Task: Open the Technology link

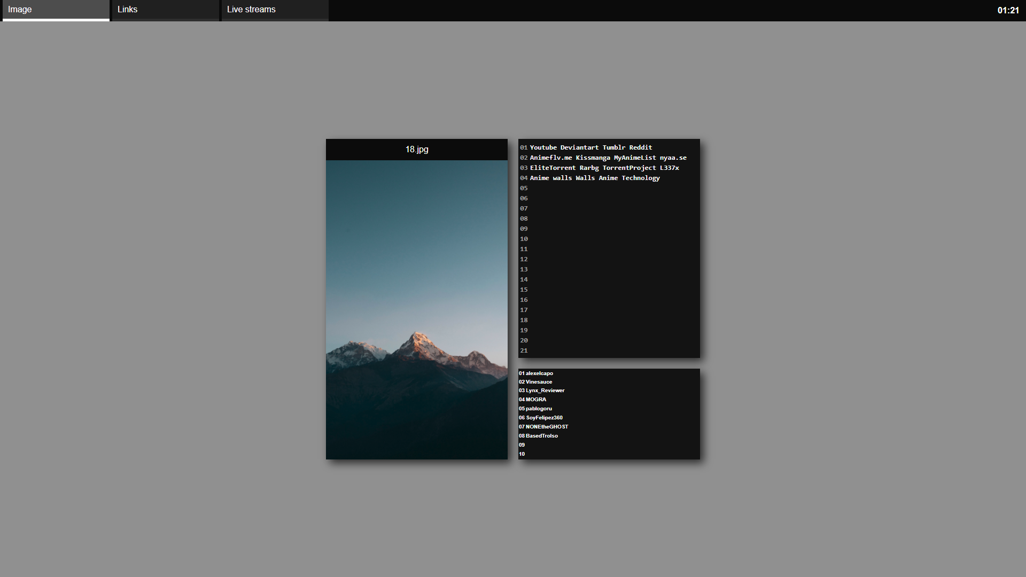Action: pyautogui.click(x=640, y=178)
